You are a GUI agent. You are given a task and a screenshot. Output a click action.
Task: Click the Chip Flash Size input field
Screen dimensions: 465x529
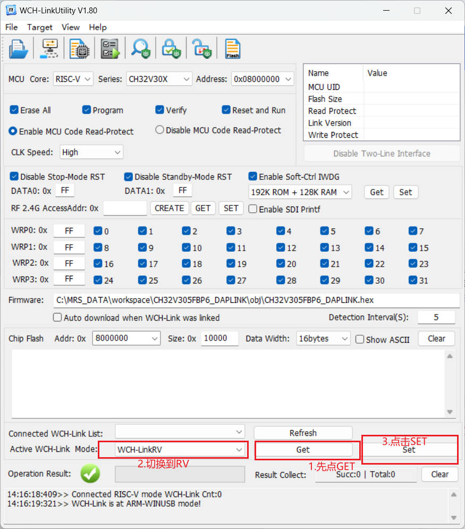[x=219, y=338]
